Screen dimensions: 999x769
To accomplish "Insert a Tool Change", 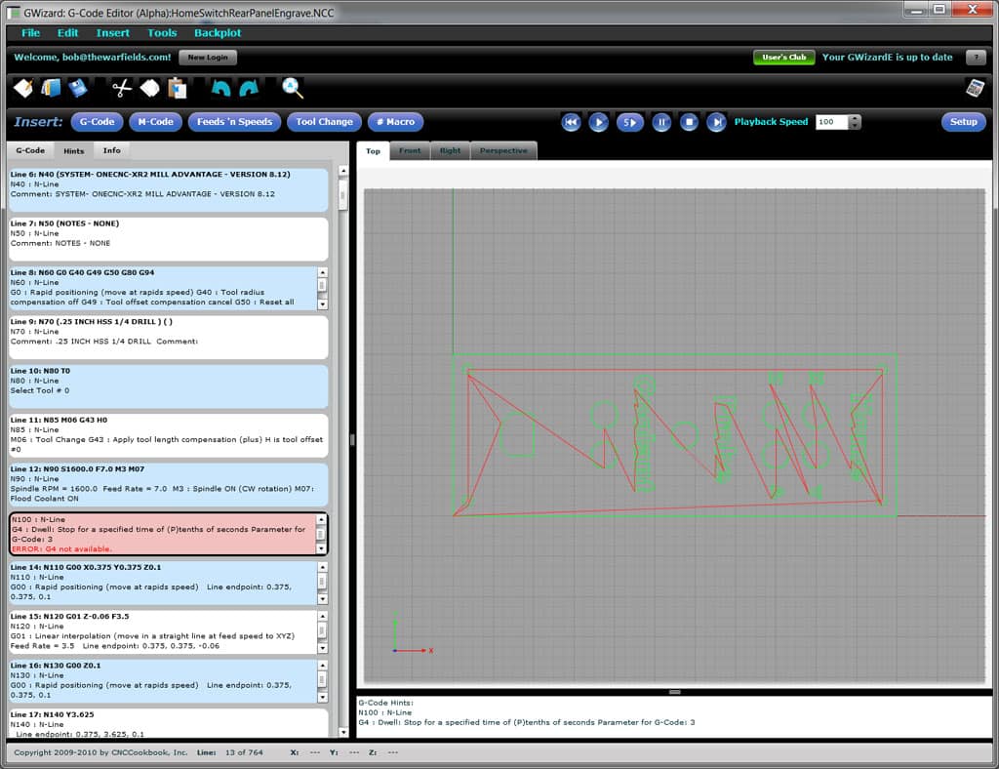I will pos(324,122).
